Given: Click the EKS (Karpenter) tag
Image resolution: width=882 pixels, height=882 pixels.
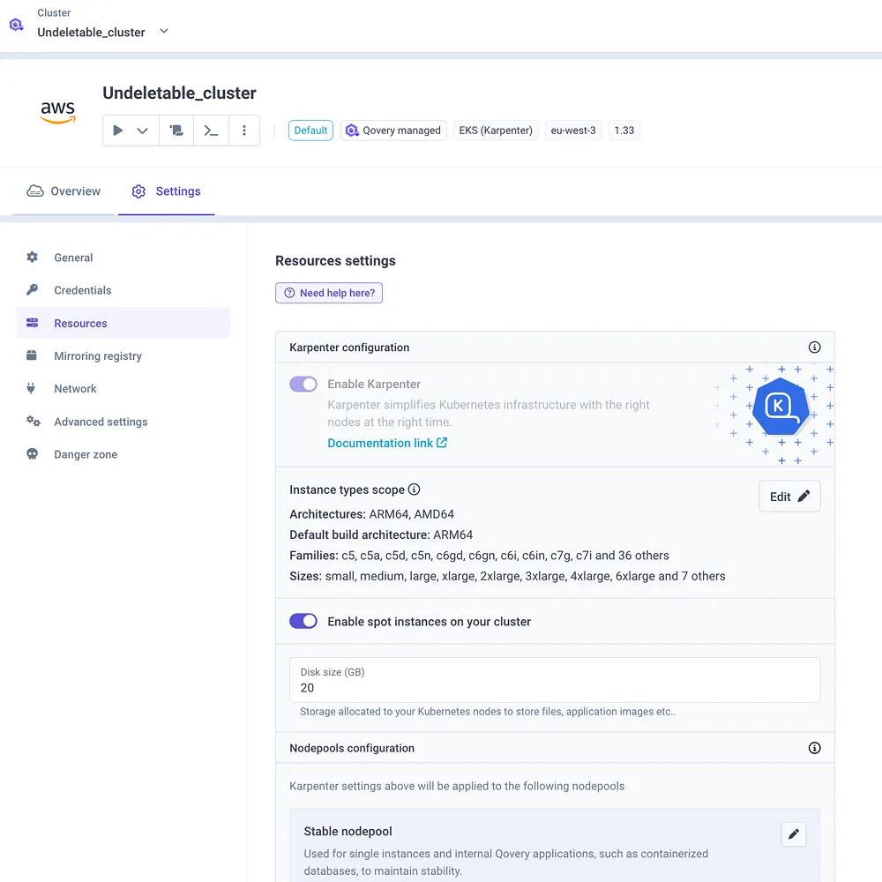Looking at the screenshot, I should pos(496,131).
